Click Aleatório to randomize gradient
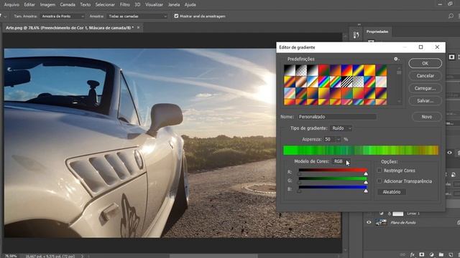The width and height of the screenshot is (460, 258). [x=392, y=192]
